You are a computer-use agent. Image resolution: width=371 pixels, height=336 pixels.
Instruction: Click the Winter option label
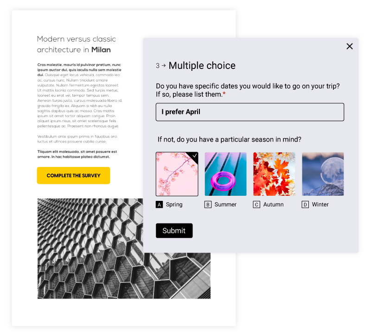click(320, 205)
